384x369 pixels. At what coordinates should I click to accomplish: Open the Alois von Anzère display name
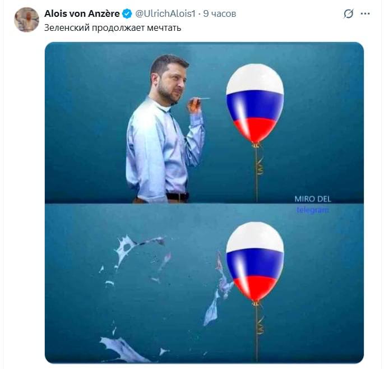[x=82, y=13]
